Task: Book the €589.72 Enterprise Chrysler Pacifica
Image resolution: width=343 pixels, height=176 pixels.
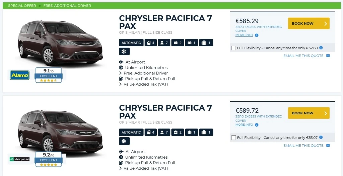Action: pos(308,113)
